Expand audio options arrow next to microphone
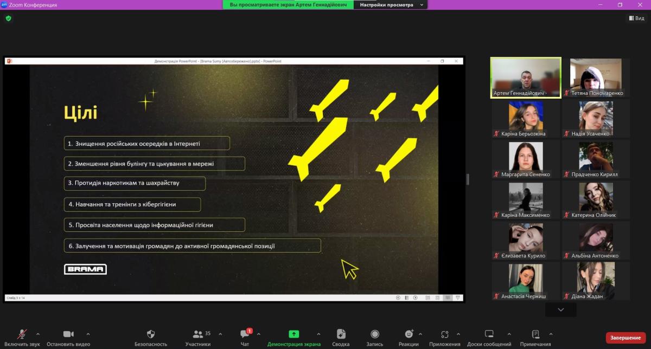651x349 pixels. [x=37, y=334]
